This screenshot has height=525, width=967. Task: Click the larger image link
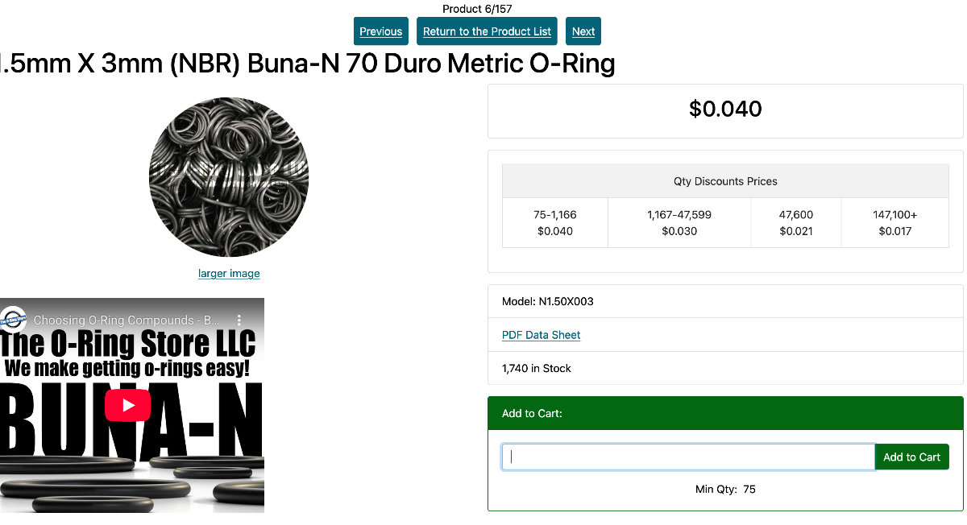pyautogui.click(x=229, y=274)
